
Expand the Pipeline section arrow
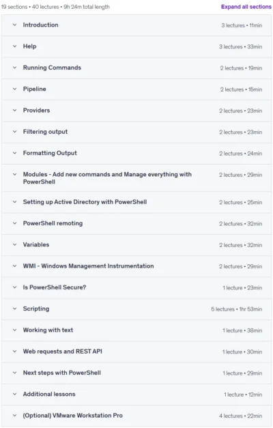(x=15, y=89)
